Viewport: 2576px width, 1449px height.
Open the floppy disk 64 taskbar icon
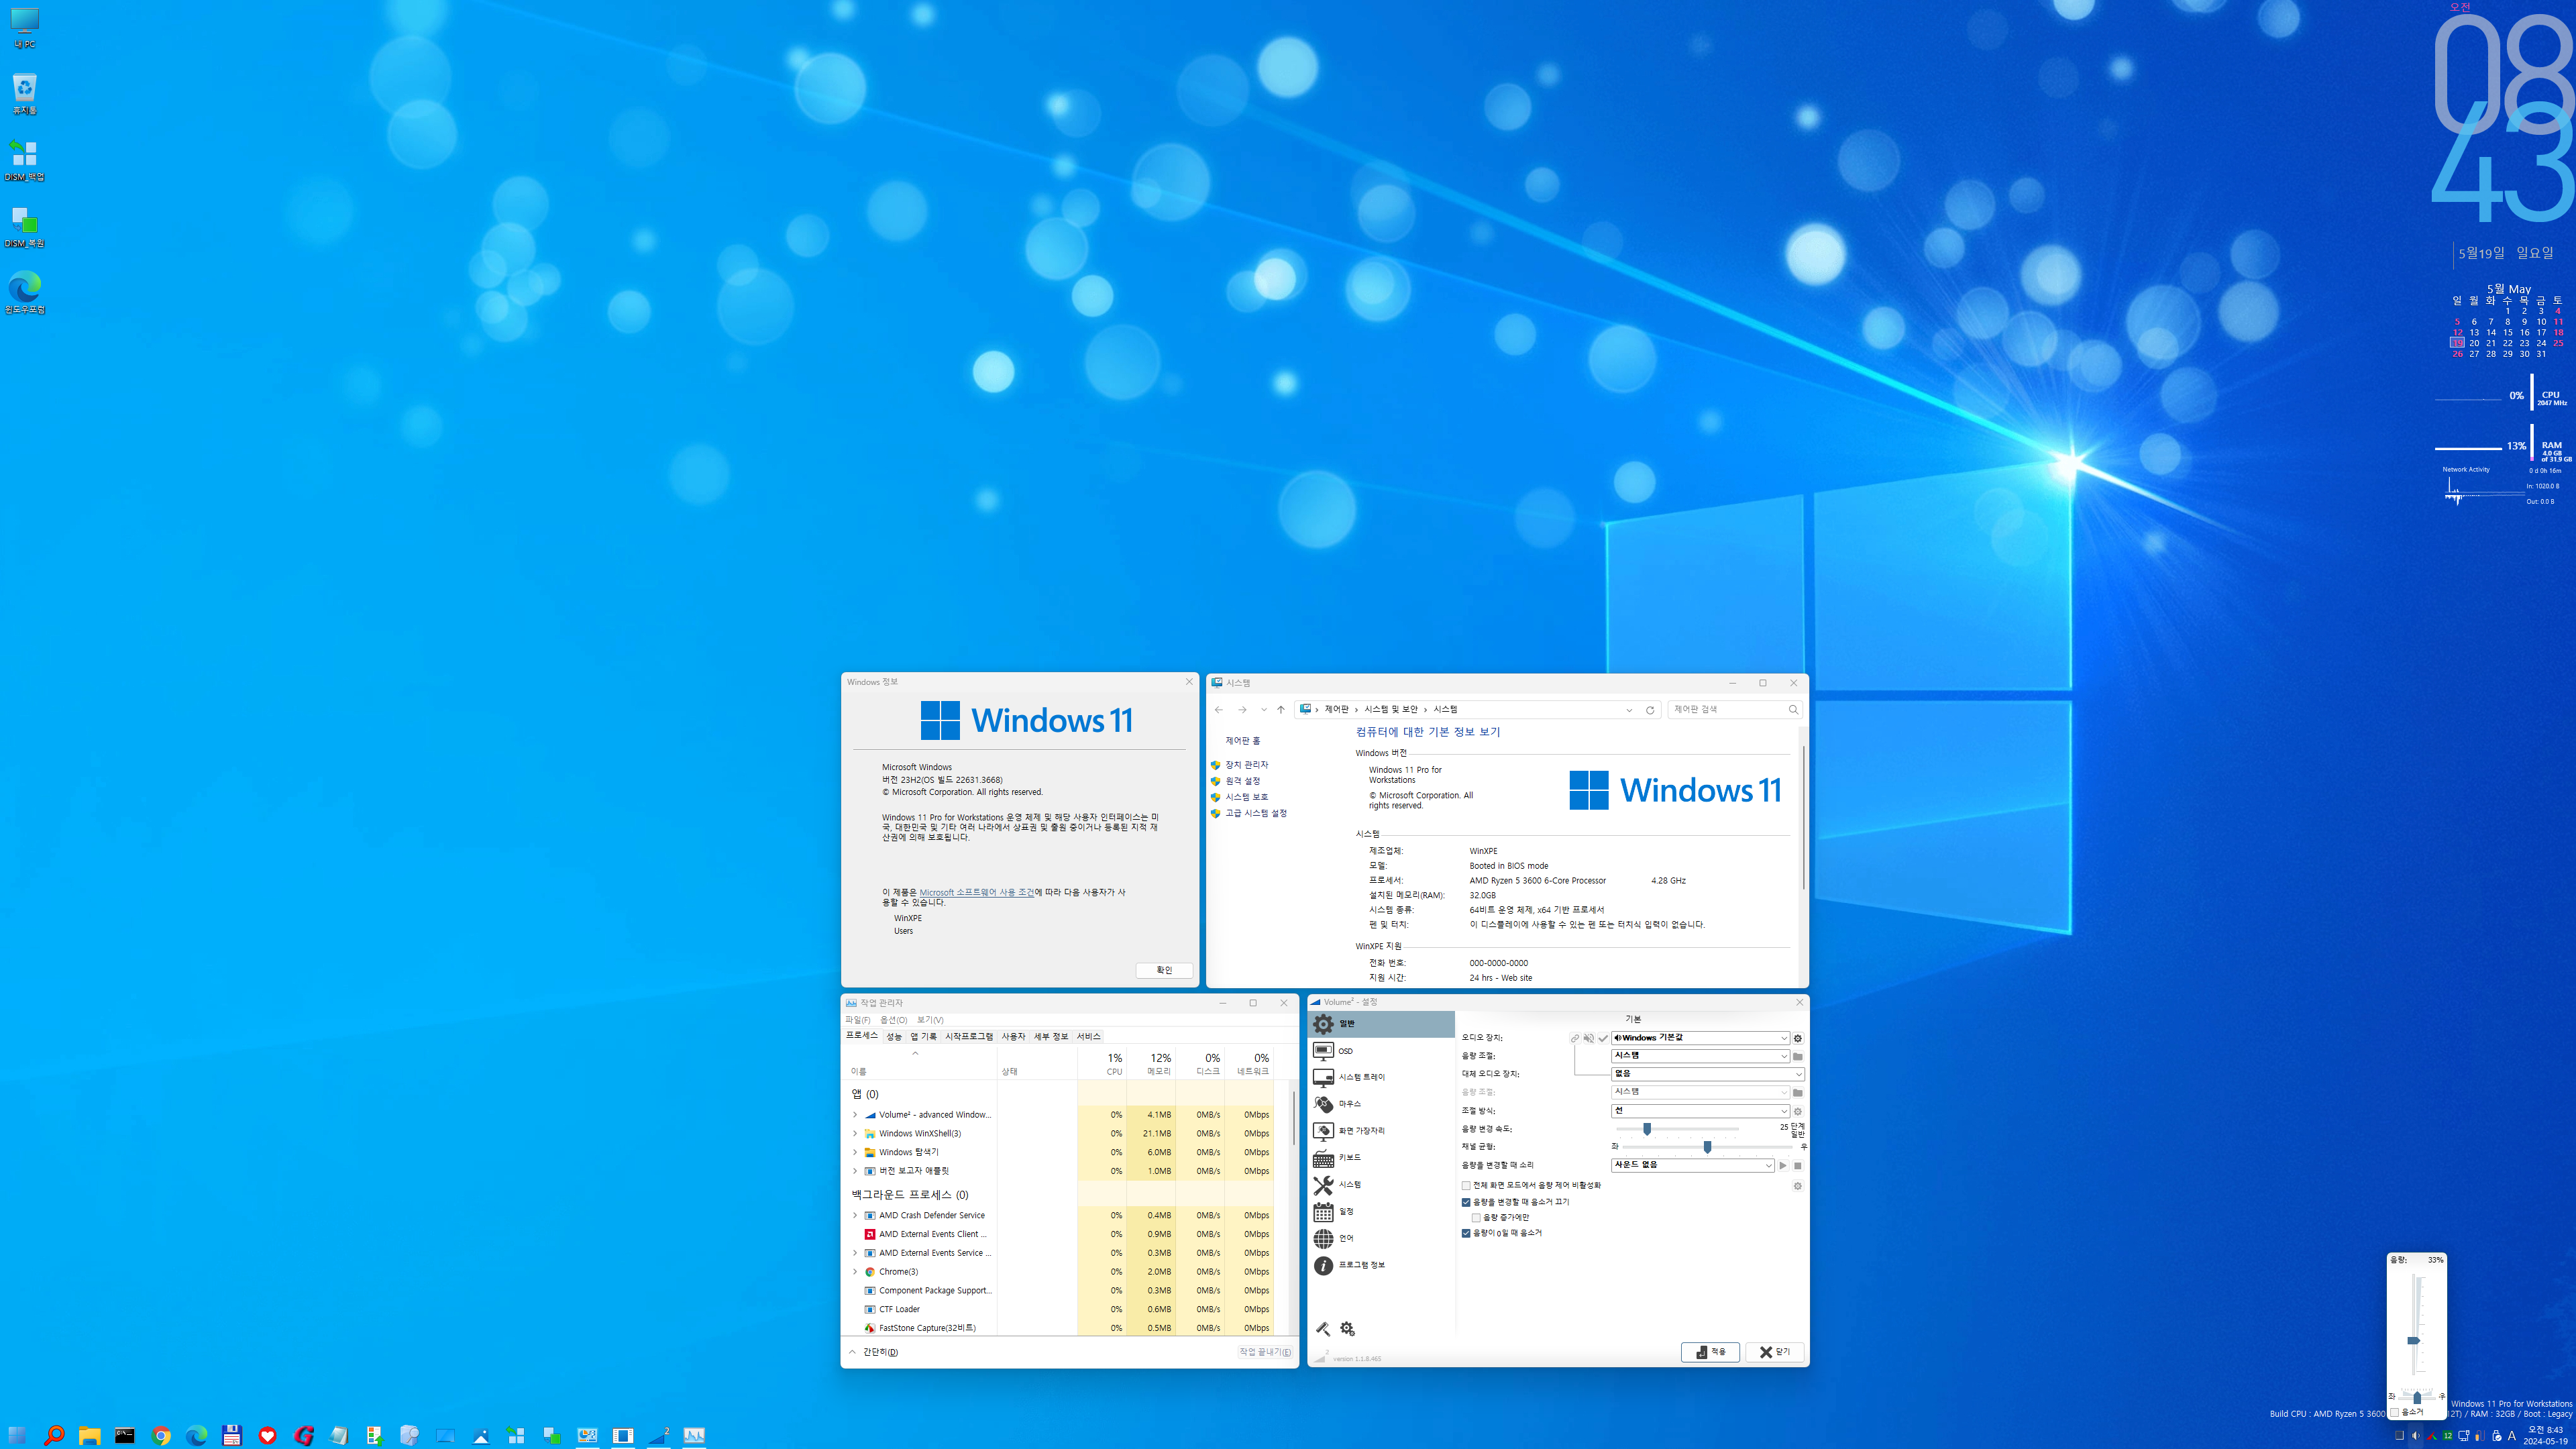[x=232, y=1435]
